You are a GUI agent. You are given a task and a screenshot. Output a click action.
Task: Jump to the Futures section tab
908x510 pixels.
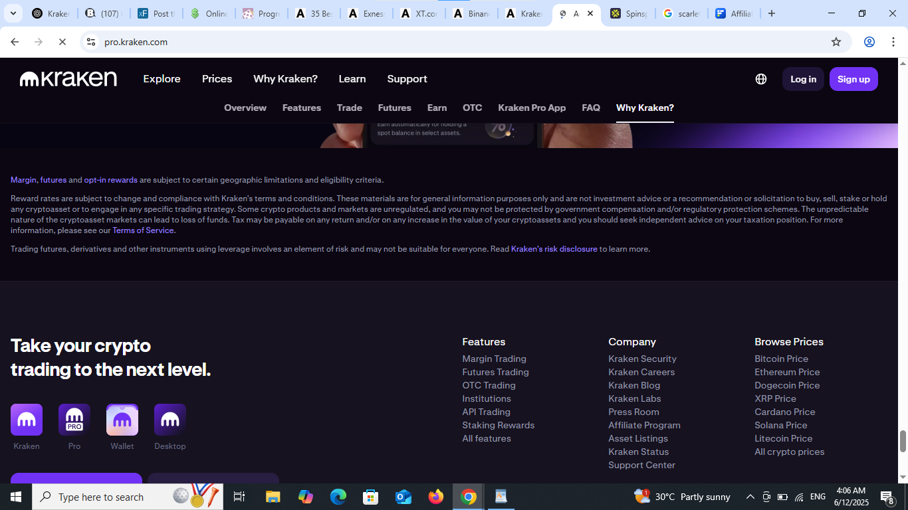click(x=395, y=108)
